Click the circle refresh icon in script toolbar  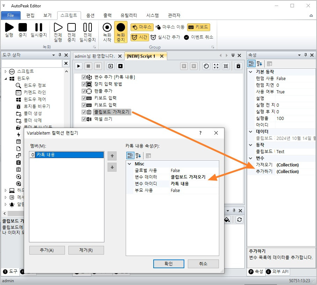(x=206, y=66)
